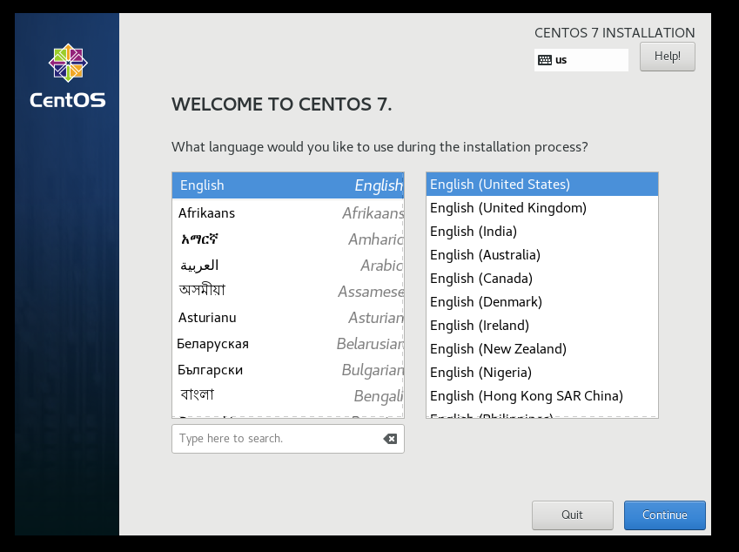
Task: Select Arabic language row
Action: point(288,266)
